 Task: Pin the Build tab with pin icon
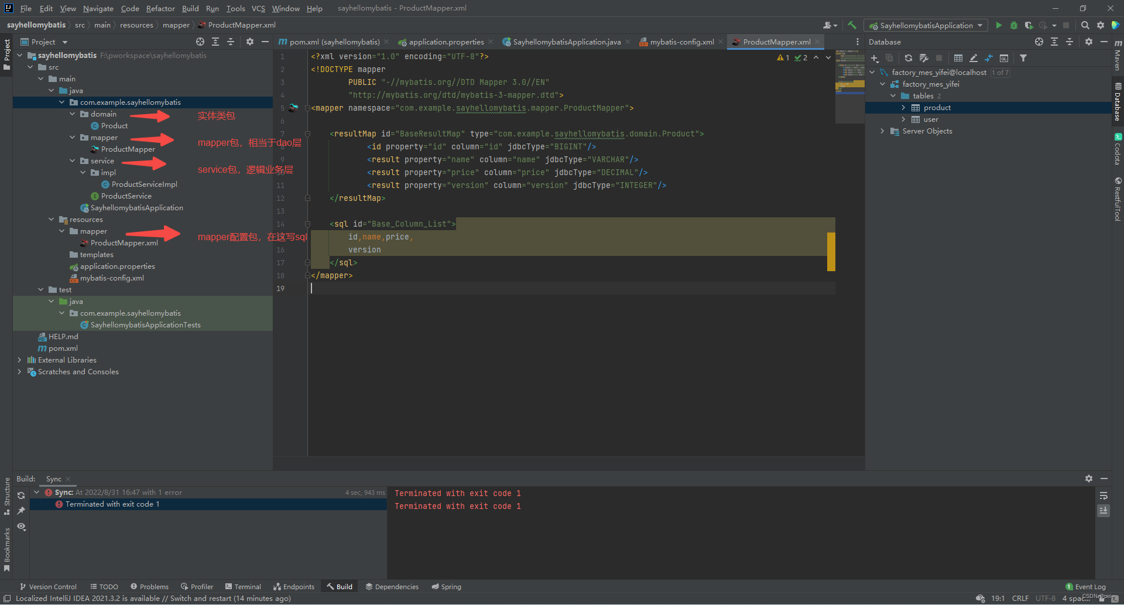click(x=21, y=511)
